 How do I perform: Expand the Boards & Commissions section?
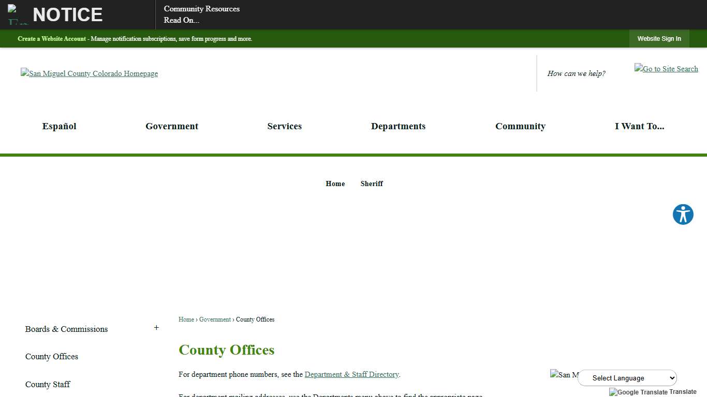[x=156, y=327]
